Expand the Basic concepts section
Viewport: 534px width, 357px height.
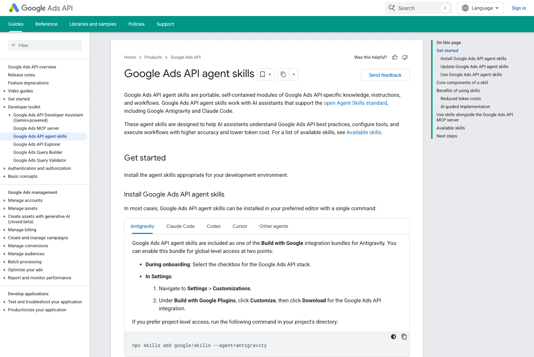point(4,176)
